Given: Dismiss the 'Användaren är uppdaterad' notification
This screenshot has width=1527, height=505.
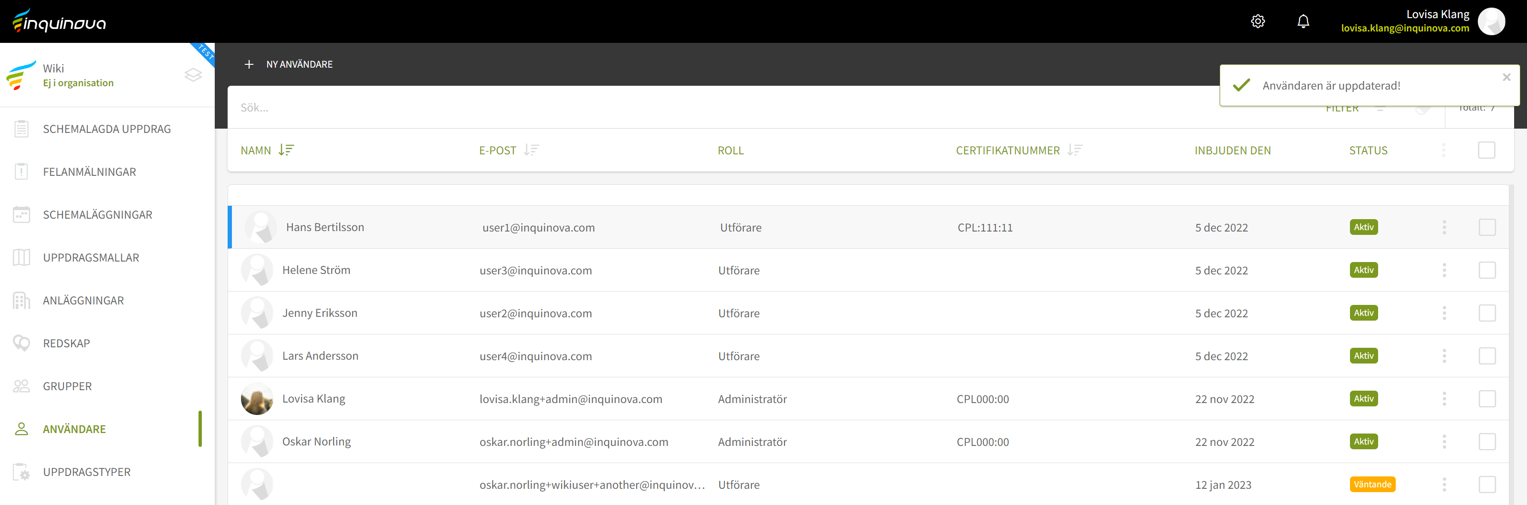Looking at the screenshot, I should (x=1506, y=78).
